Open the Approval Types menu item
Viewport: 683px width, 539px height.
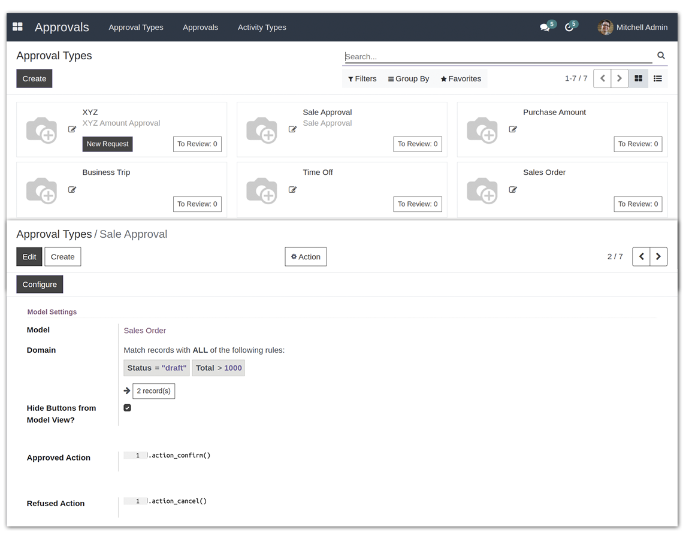point(136,28)
